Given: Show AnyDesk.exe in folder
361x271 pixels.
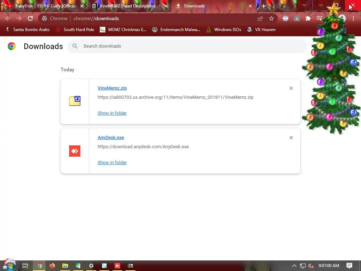Looking at the screenshot, I should 112,162.
